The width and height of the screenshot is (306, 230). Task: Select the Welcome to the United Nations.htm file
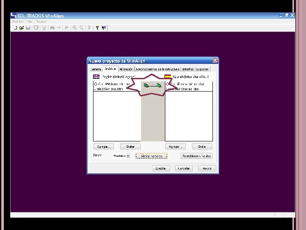[x=117, y=86]
